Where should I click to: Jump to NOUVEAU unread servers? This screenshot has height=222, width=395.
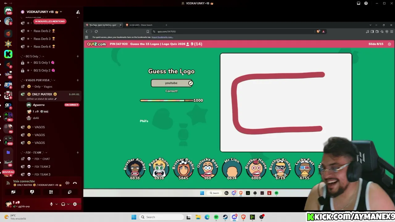coord(8,172)
